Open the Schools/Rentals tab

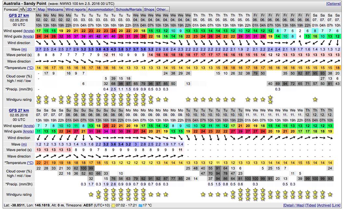[x=129, y=9]
